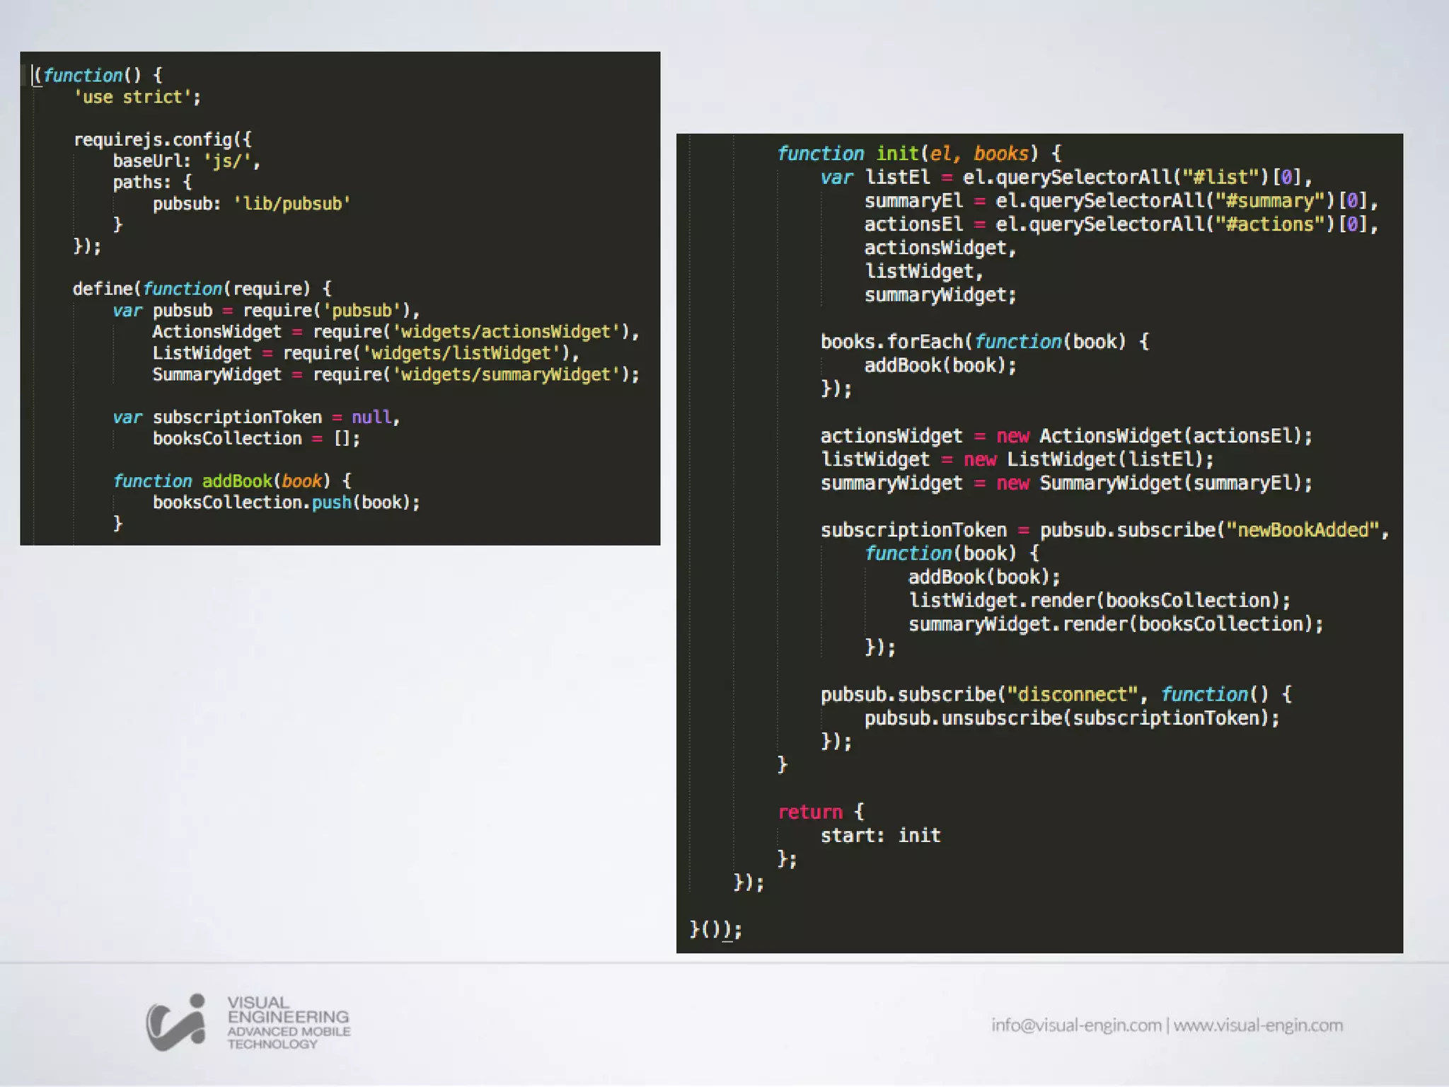Click listWidget.render(booksCollection) line
This screenshot has width=1449, height=1087.
[1100, 600]
